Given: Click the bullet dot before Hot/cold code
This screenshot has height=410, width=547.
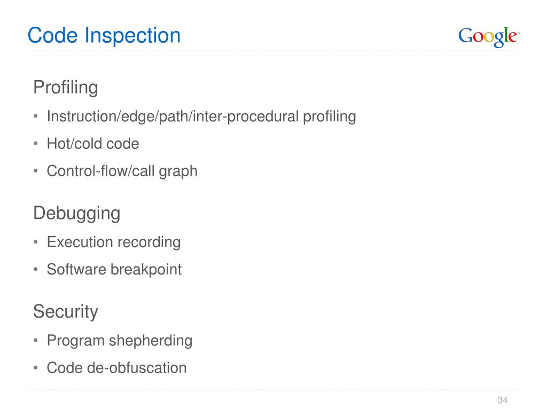Looking at the screenshot, I should tap(36, 144).
